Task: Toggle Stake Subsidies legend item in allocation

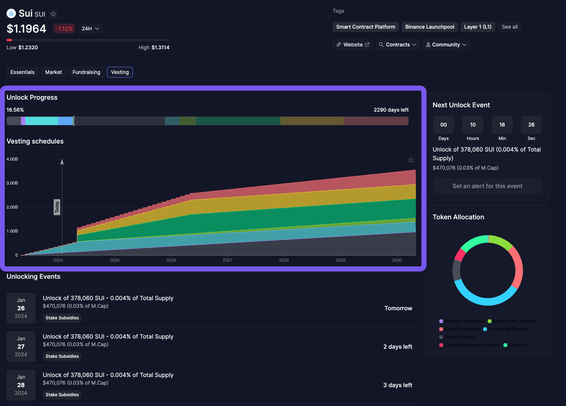Action: pyautogui.click(x=458, y=337)
